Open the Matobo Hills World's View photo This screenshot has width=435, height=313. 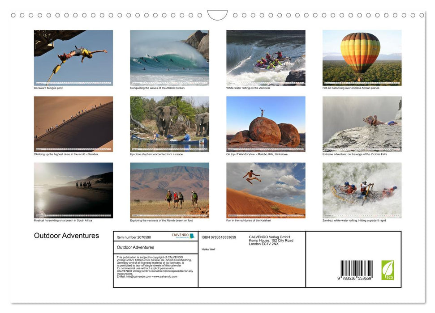(266, 124)
